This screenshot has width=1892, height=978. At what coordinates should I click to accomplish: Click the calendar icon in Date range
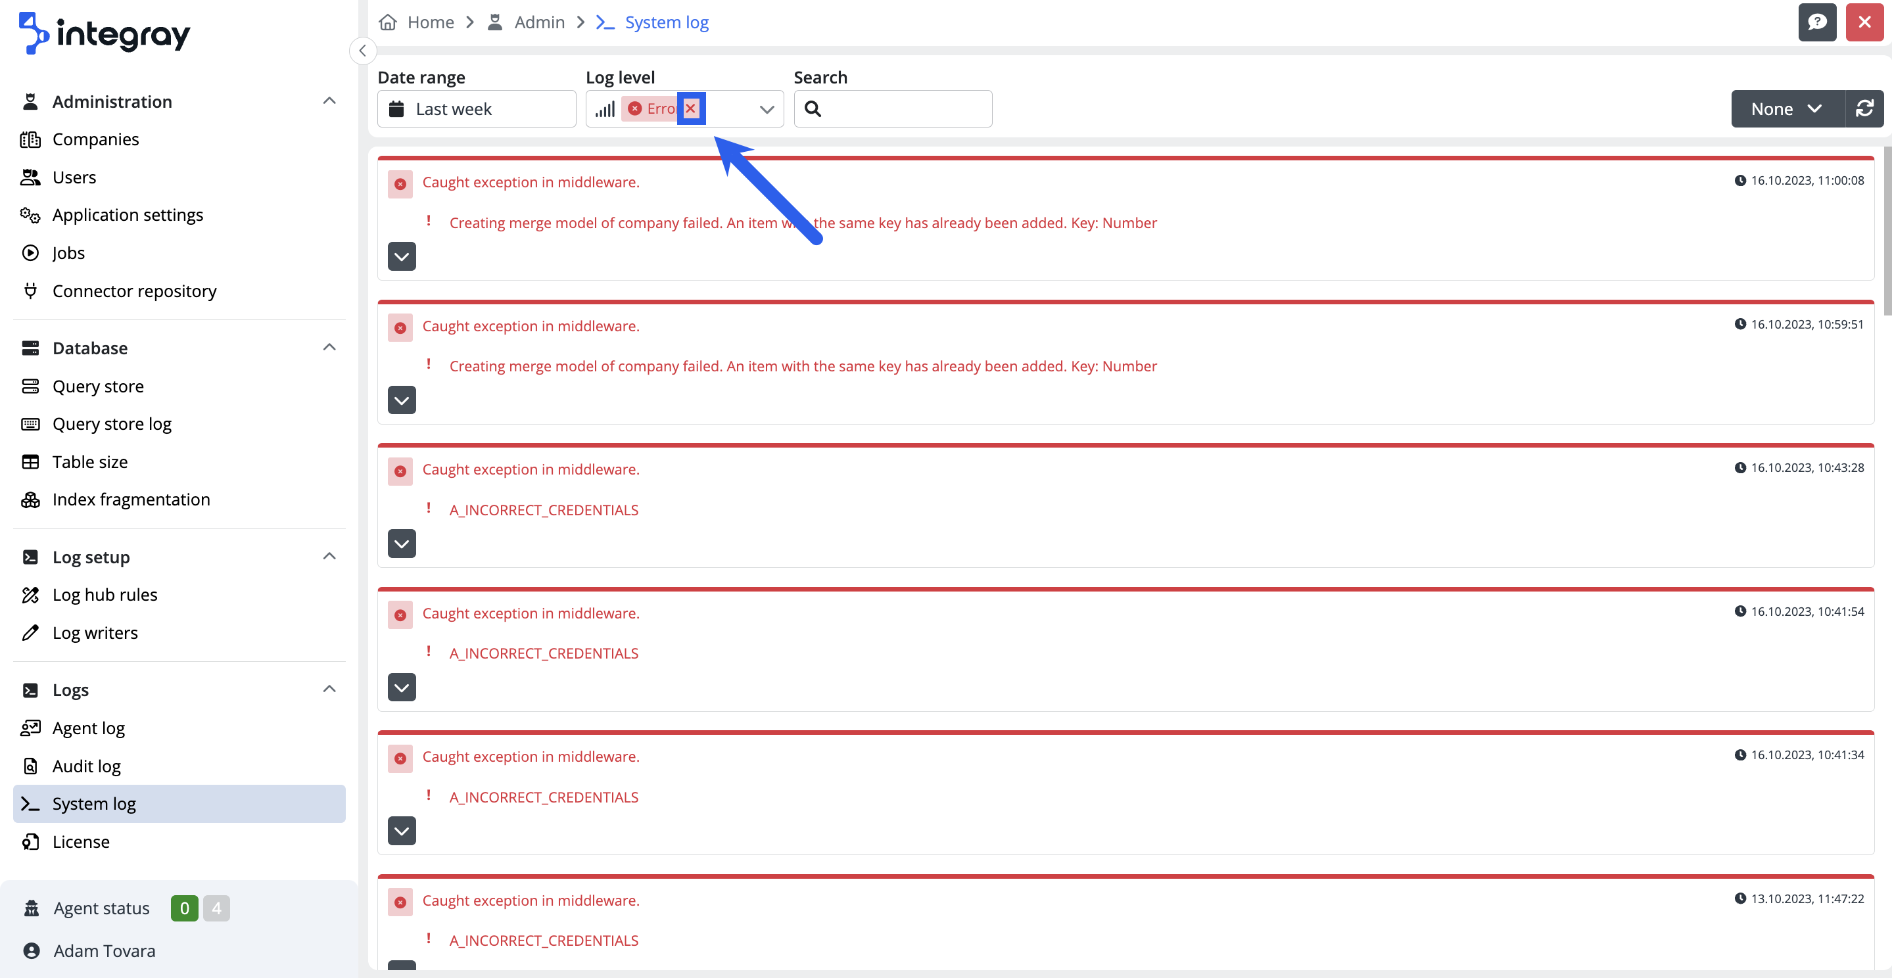(396, 108)
